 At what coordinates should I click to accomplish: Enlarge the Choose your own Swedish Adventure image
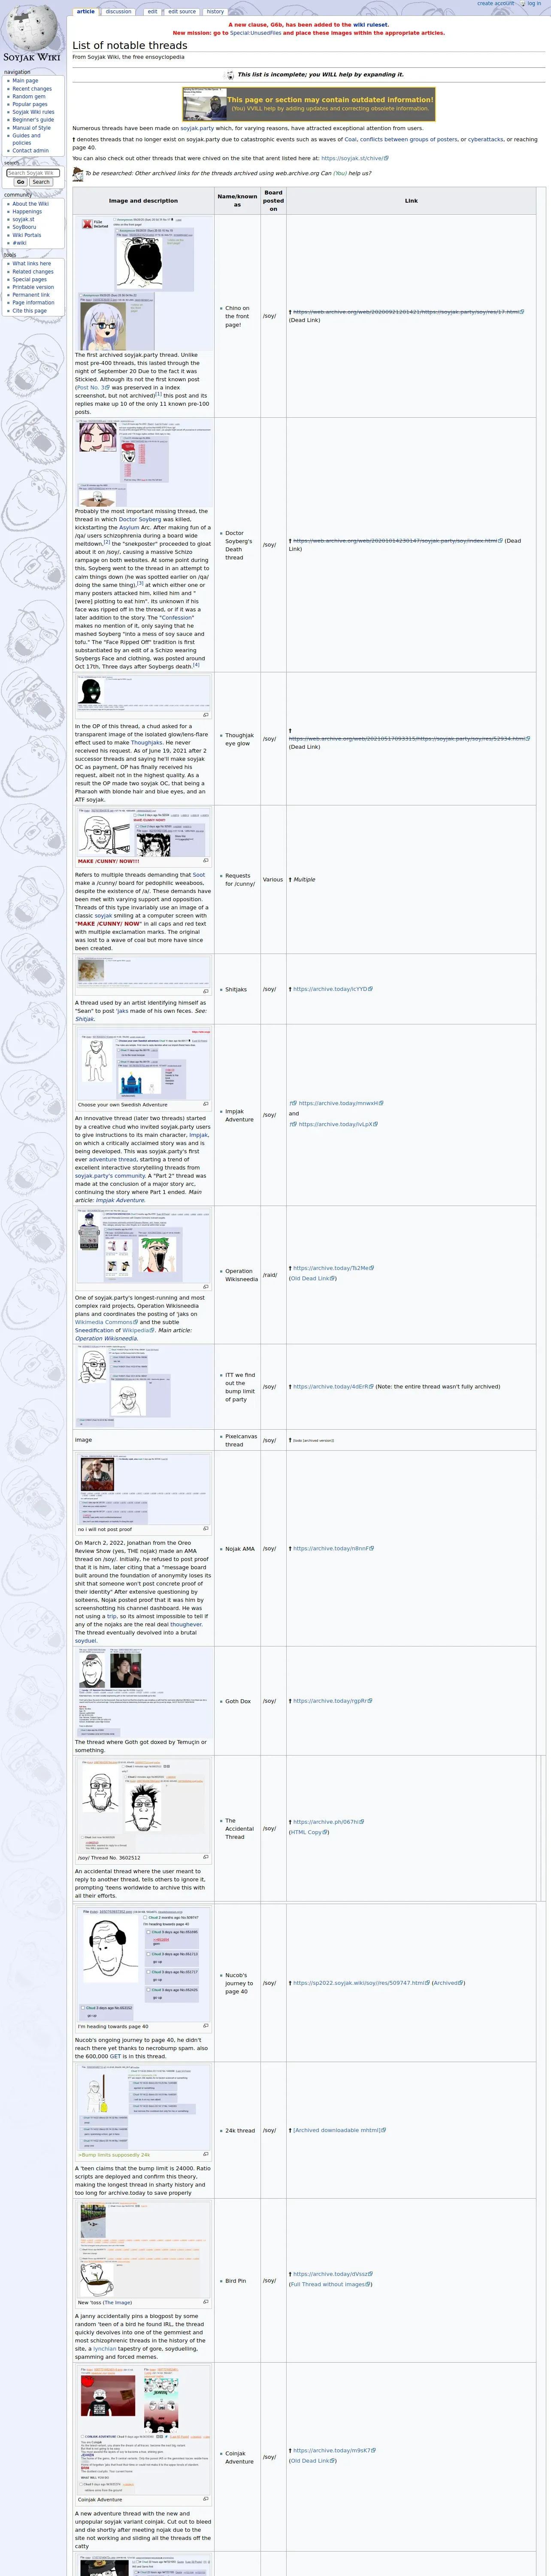coord(206,1104)
